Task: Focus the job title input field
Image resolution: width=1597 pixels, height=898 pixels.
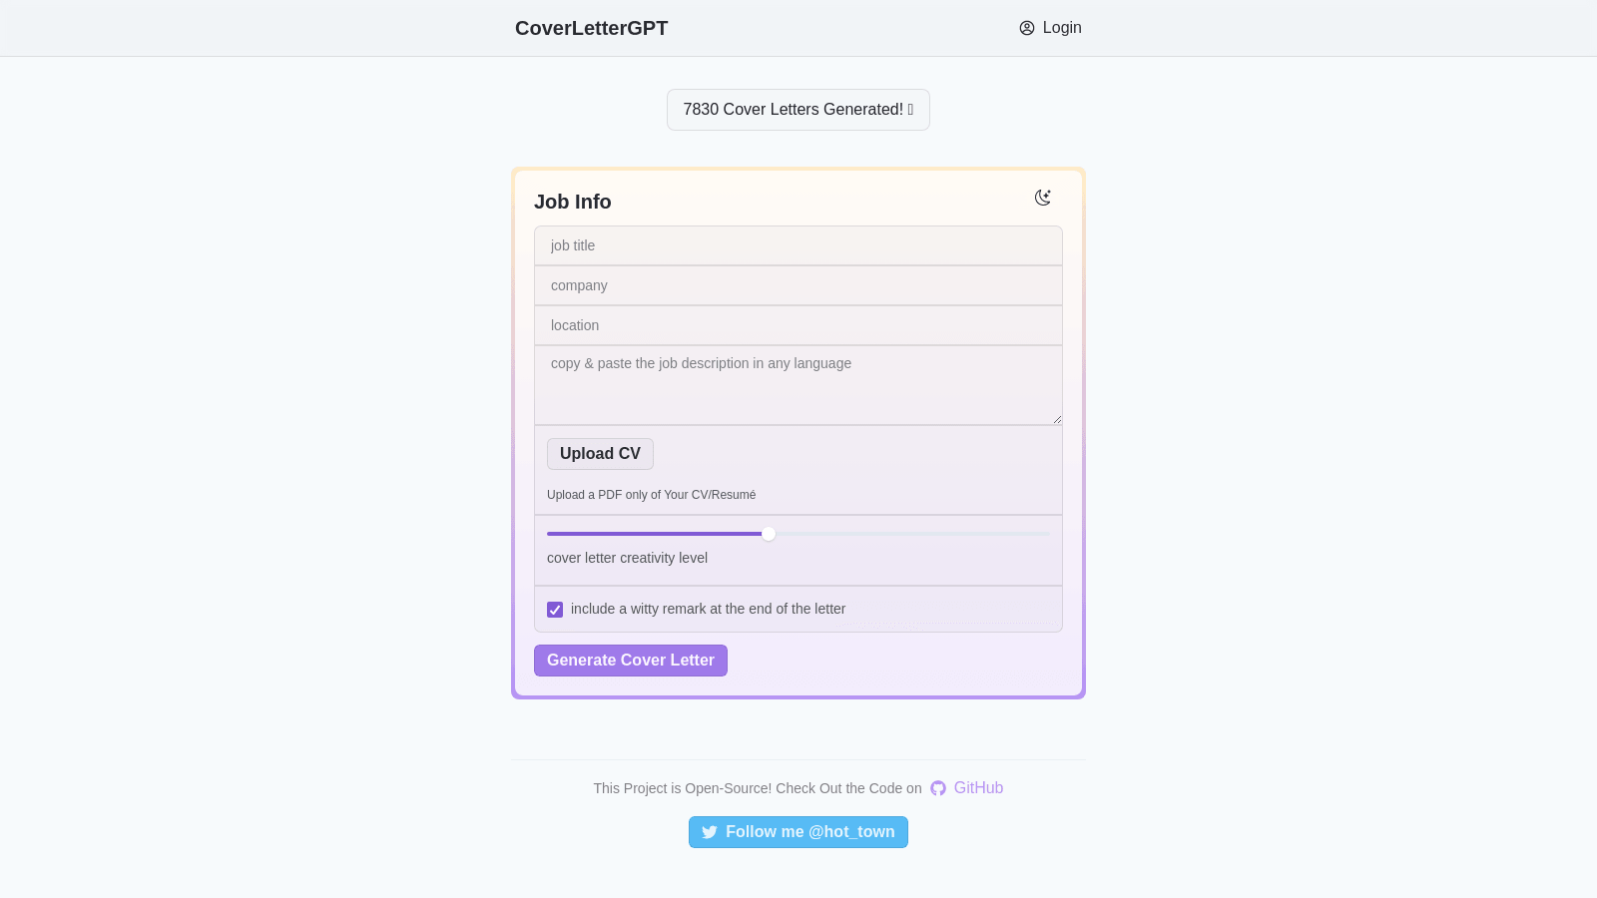Action: coord(798,245)
